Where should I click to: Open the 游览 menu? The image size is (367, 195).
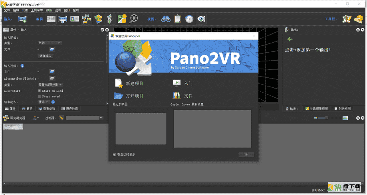49,10
